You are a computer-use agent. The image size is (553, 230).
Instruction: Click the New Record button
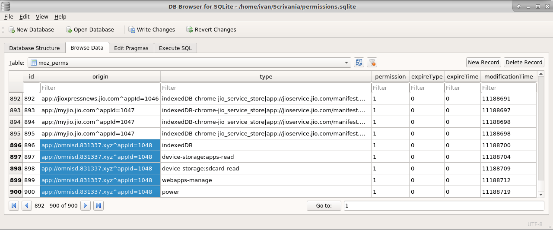pyautogui.click(x=483, y=63)
